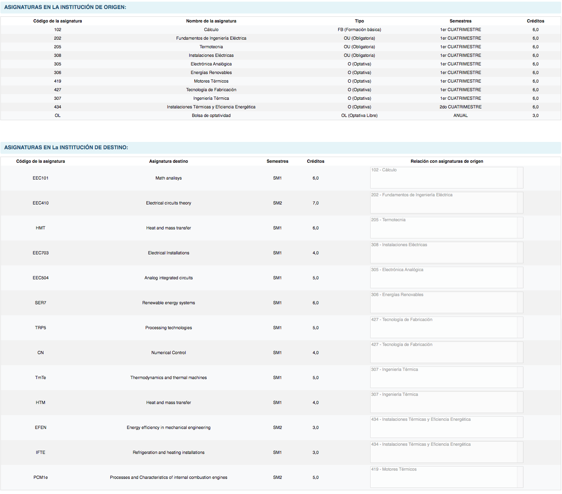Select '427 - Tecnología de Fabricación' in CN row

[402, 345]
